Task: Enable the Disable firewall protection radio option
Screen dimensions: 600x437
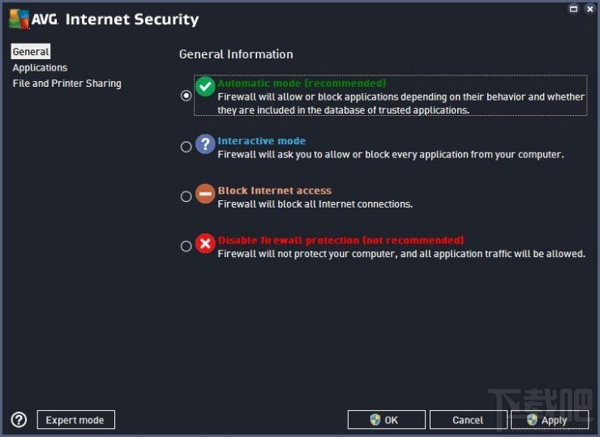Action: tap(186, 246)
